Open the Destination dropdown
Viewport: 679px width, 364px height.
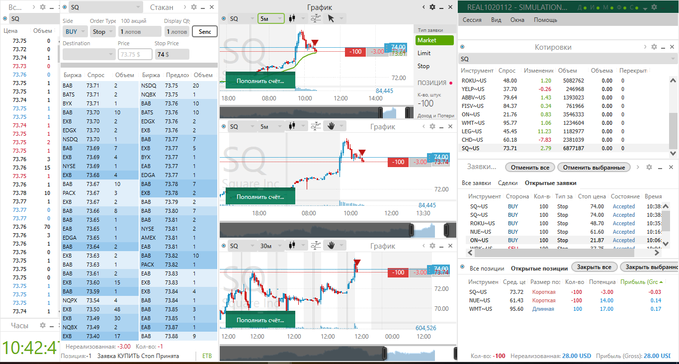pyautogui.click(x=89, y=54)
